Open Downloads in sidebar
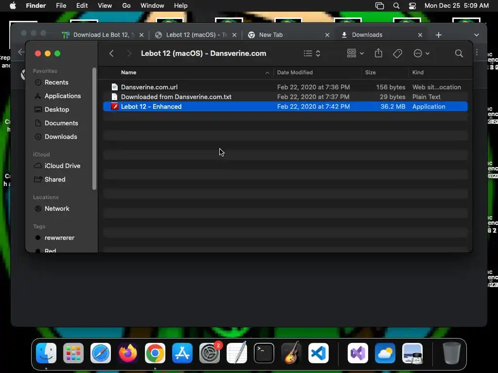498x373 pixels. (x=56, y=136)
